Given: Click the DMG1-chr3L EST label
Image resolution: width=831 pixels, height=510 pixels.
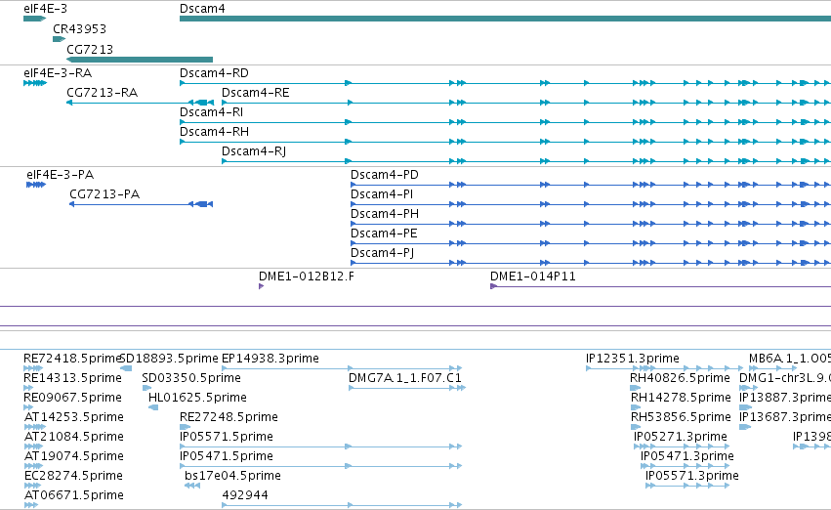Looking at the screenshot, I should [785, 378].
